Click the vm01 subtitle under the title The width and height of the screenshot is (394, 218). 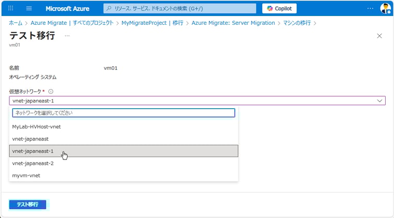pos(15,45)
